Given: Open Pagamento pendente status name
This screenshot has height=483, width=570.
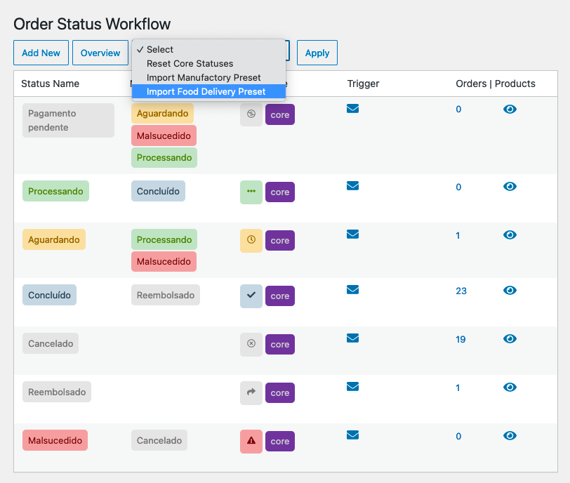Looking at the screenshot, I should click(68, 120).
